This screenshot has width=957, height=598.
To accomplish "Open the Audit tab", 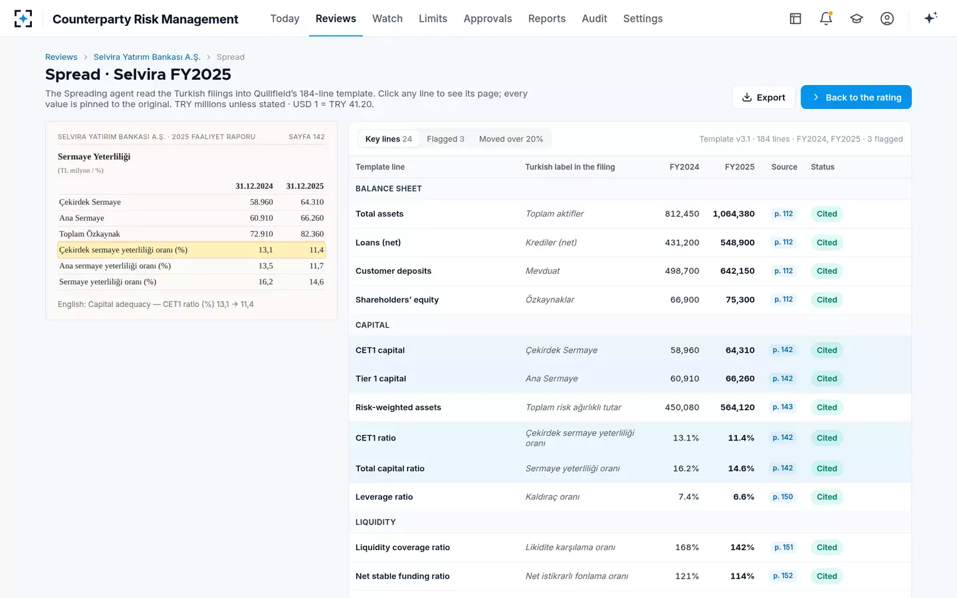I will point(595,19).
